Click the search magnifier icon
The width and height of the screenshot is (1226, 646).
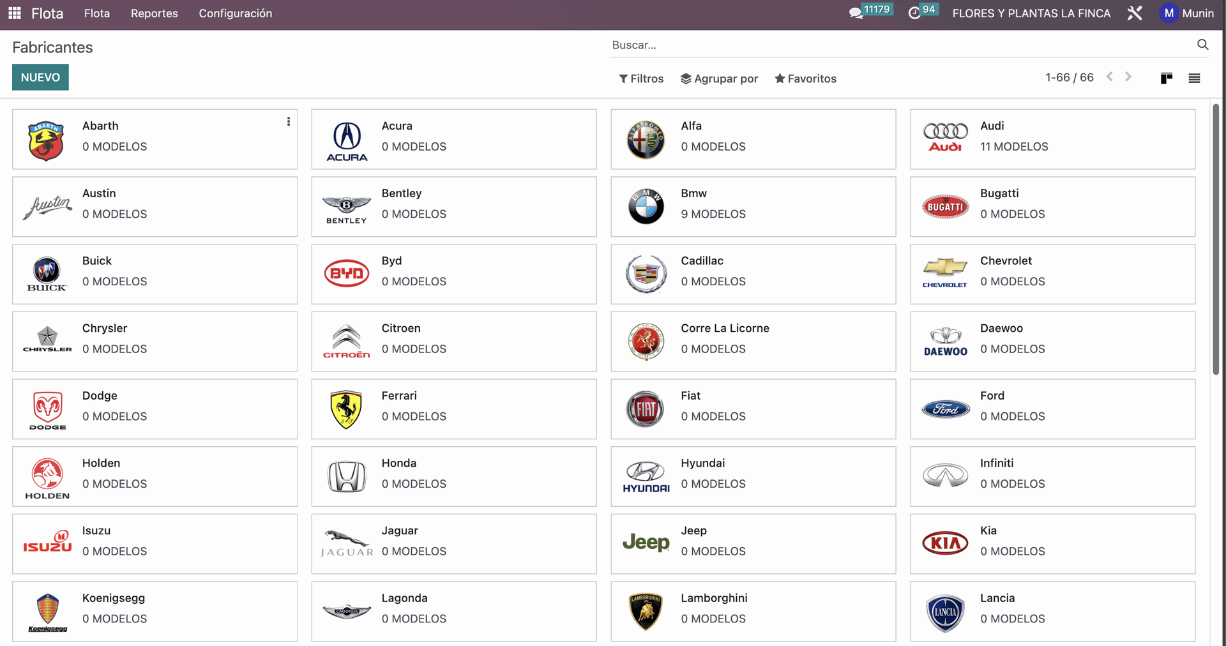point(1202,45)
